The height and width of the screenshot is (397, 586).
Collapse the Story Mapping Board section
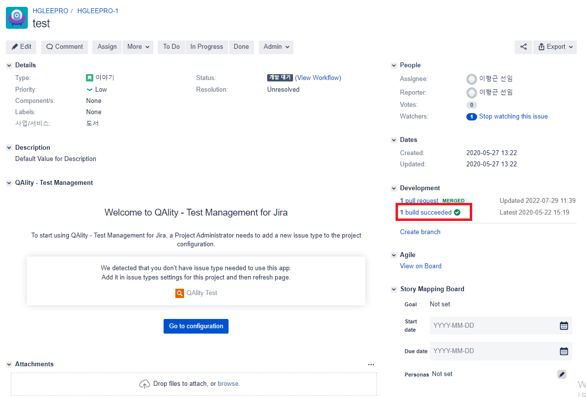tap(394, 289)
